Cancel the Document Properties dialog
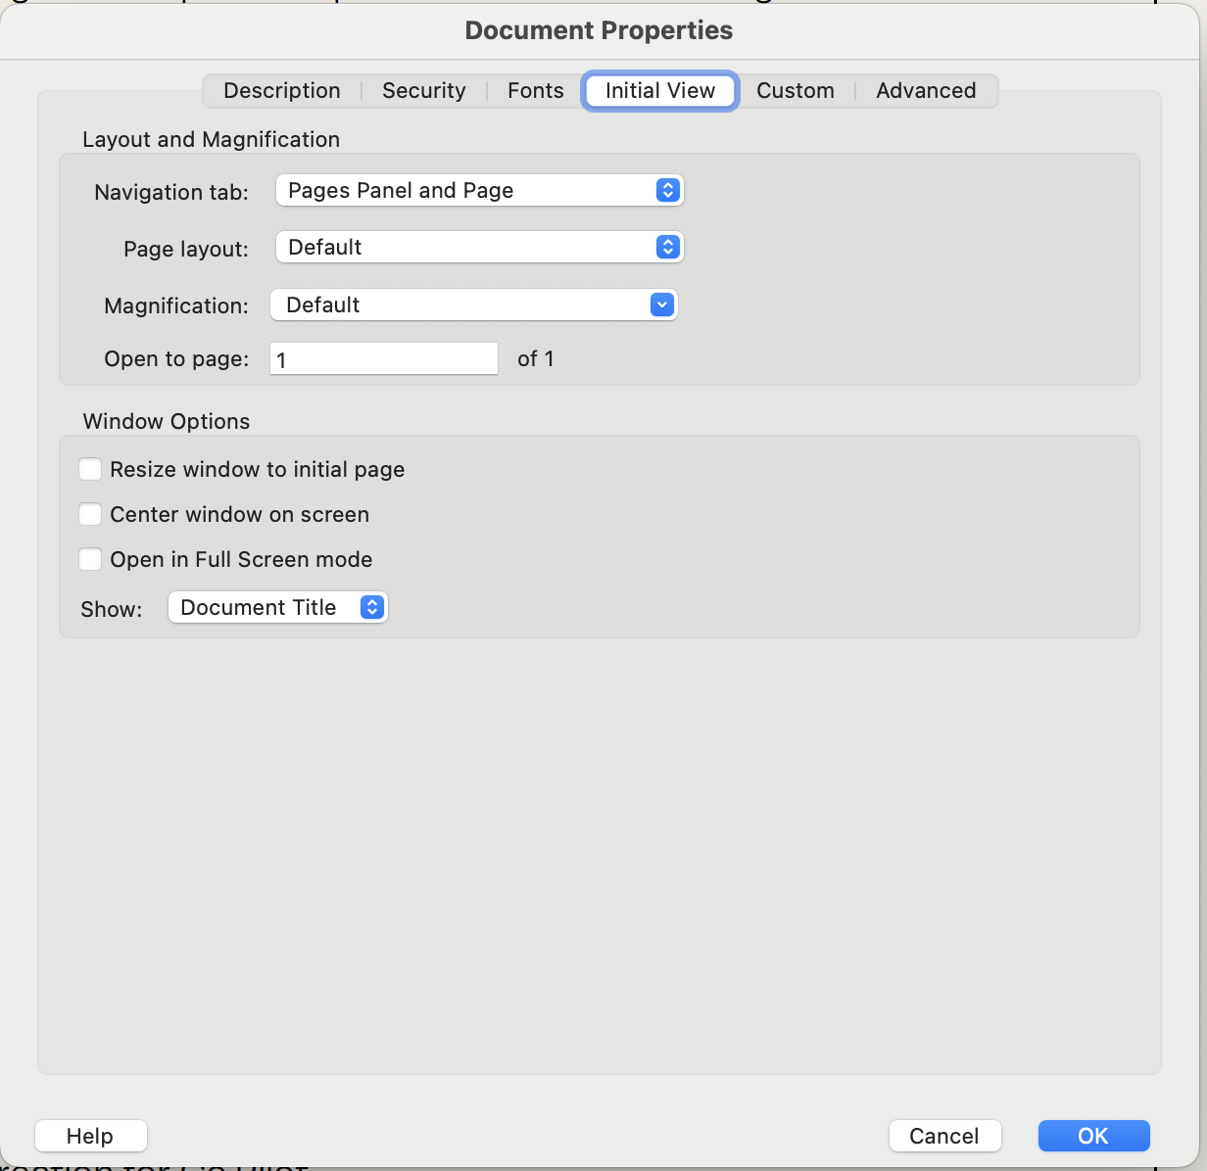Image resolution: width=1207 pixels, height=1171 pixels. tap(944, 1136)
